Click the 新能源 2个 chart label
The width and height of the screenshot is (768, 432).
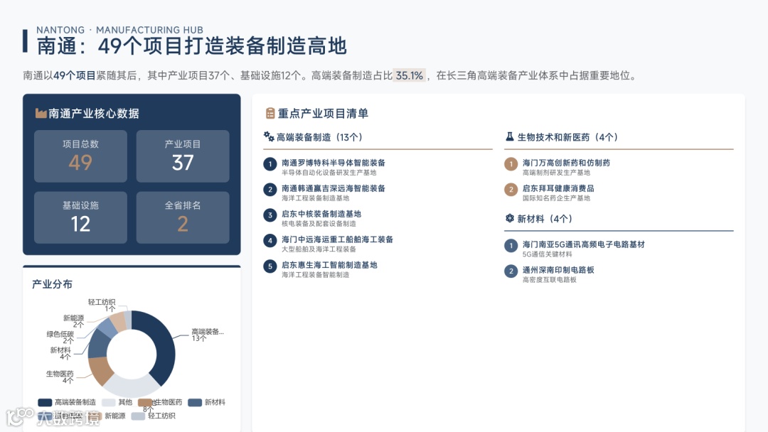coord(73,321)
